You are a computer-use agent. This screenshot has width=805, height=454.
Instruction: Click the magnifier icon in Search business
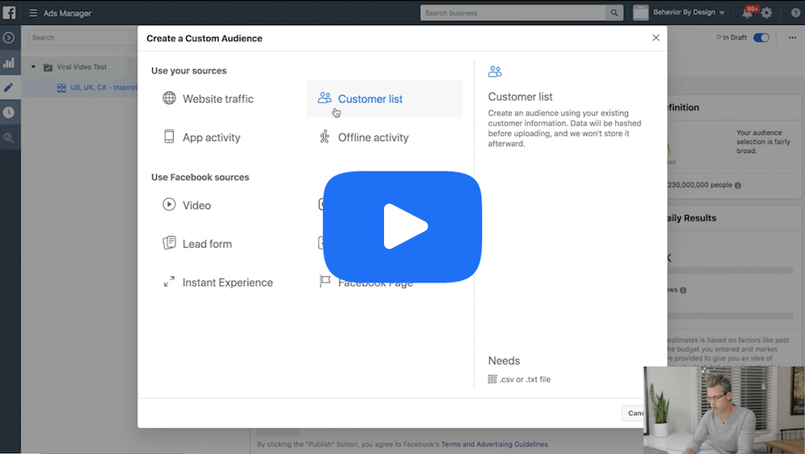pos(615,13)
